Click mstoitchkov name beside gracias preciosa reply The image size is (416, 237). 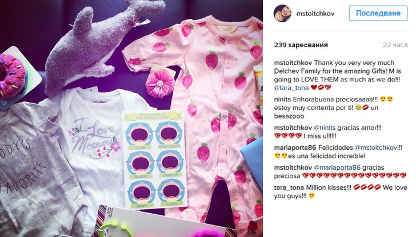(x=293, y=167)
